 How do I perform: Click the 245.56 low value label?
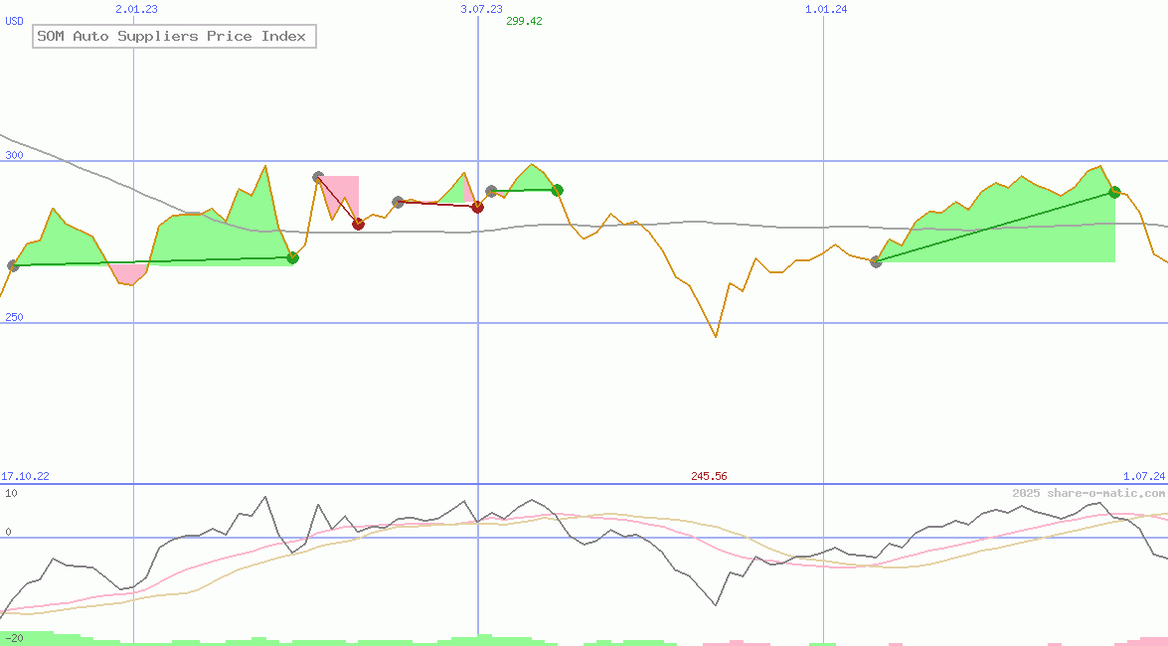coord(709,476)
